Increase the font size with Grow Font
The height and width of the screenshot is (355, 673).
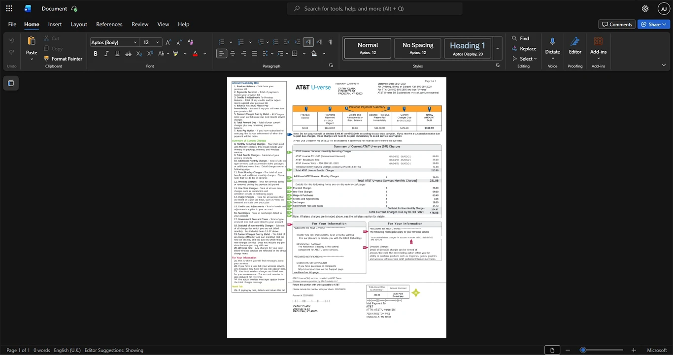coord(168,42)
